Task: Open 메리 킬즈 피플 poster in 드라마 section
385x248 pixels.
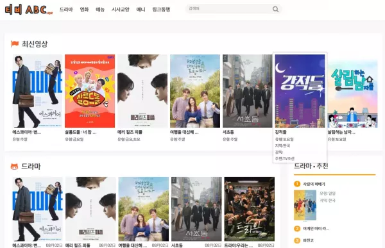Action: pyautogui.click(x=90, y=209)
